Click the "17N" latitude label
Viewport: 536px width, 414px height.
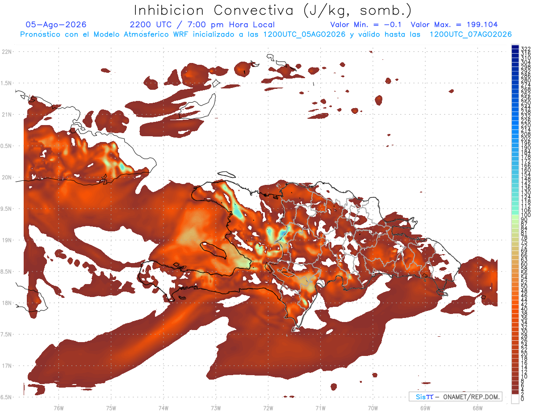pos(6,366)
